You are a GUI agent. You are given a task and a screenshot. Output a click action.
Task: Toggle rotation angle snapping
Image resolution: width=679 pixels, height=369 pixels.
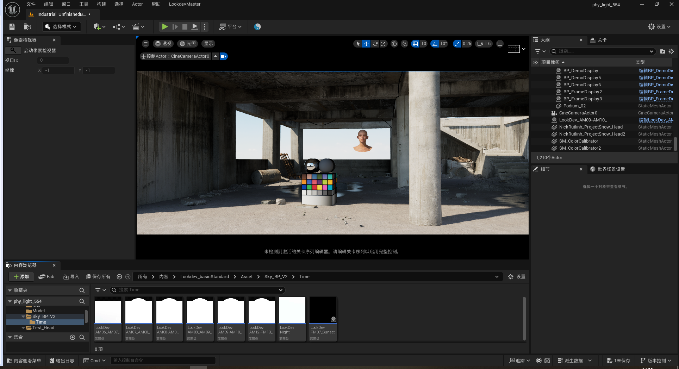[435, 44]
